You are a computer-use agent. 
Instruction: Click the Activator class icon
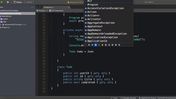(86, 19)
